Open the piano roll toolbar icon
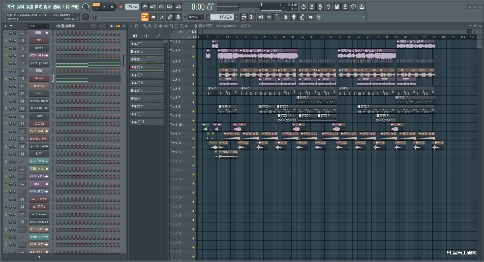The image size is (484, 262). coord(252,17)
